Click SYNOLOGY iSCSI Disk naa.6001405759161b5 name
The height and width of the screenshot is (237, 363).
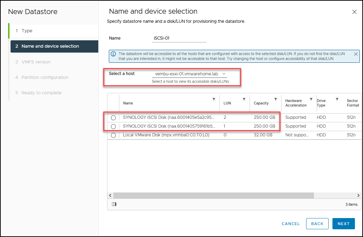[x=169, y=126]
